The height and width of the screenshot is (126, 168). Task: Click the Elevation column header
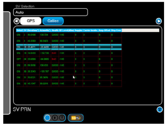click(33, 30)
